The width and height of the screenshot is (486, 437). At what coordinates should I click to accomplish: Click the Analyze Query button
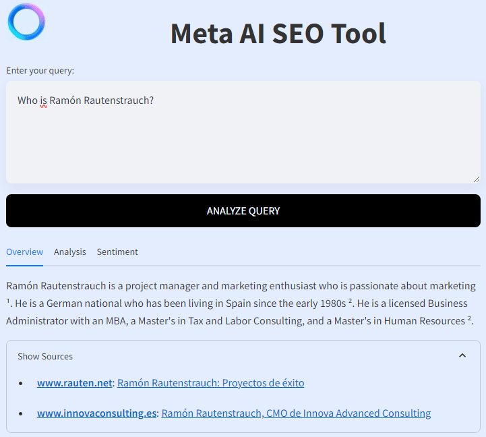click(243, 211)
